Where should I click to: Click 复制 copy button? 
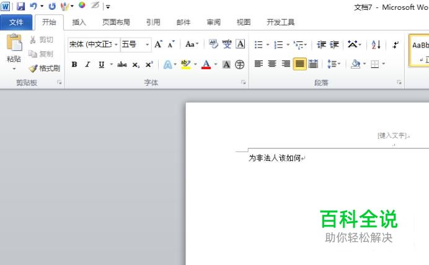tap(41, 54)
